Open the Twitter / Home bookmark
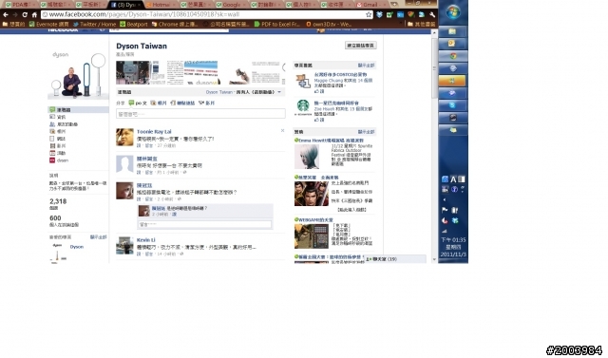608x358 pixels. coord(95,24)
